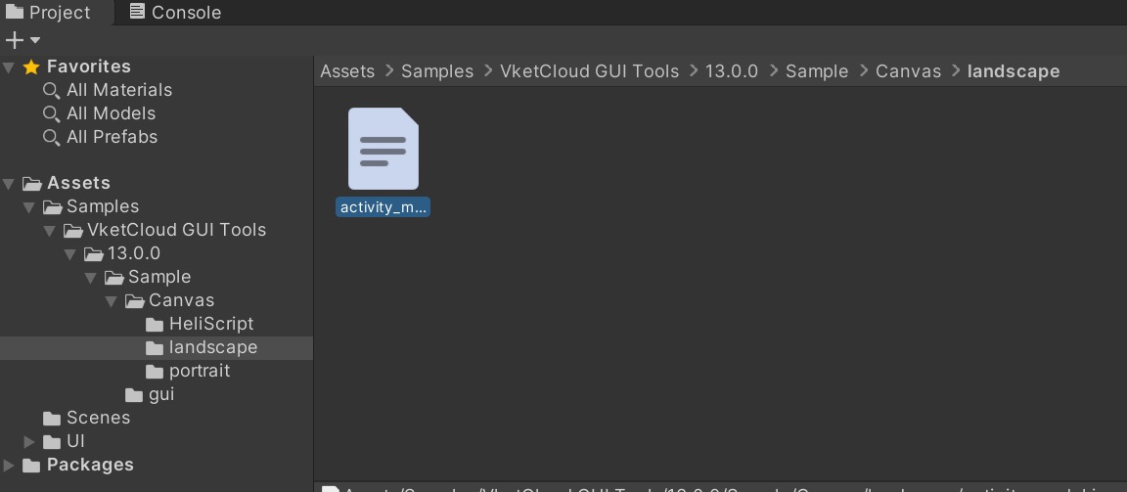This screenshot has width=1127, height=492.
Task: Click the gui folder icon
Action: [134, 394]
